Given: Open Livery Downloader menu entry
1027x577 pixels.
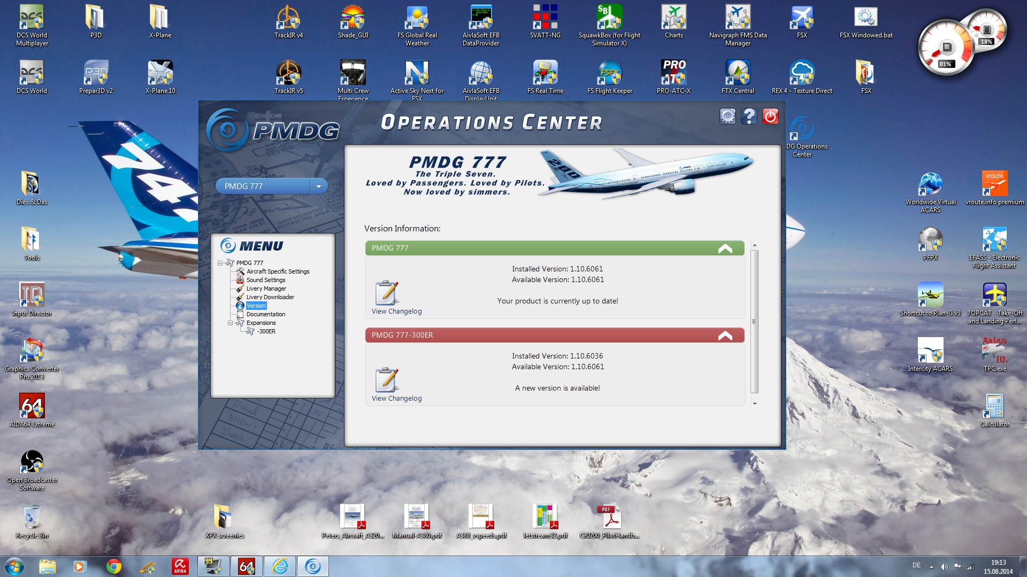Looking at the screenshot, I should pyautogui.click(x=270, y=297).
